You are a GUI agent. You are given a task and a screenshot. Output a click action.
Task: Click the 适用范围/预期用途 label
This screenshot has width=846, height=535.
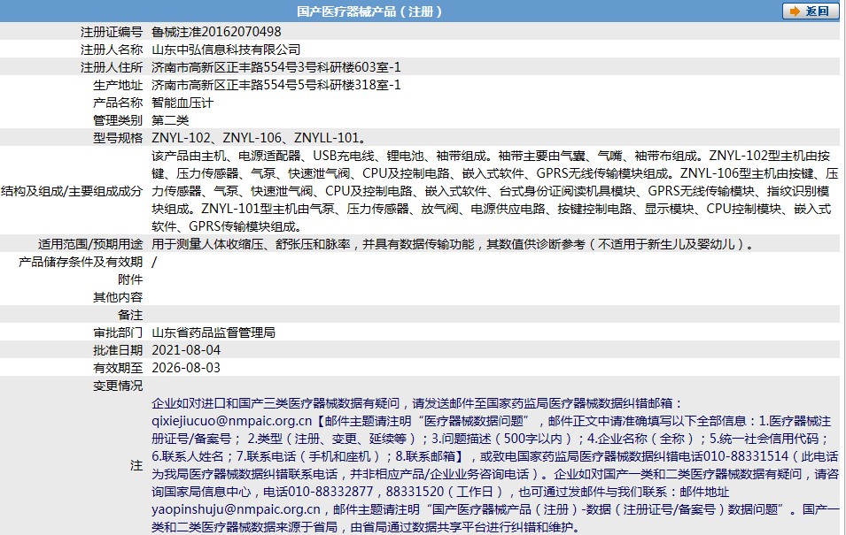pos(90,244)
